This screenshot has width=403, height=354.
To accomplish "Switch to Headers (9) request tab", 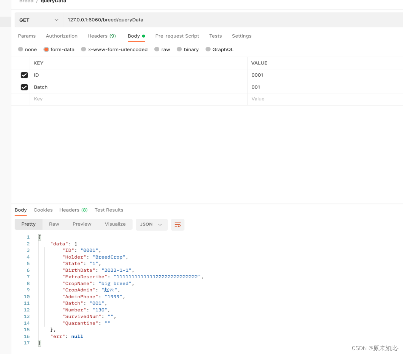I will click(102, 36).
